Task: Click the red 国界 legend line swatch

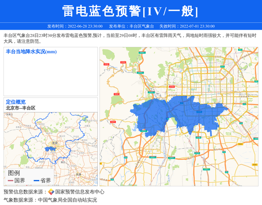Action: click(10, 181)
